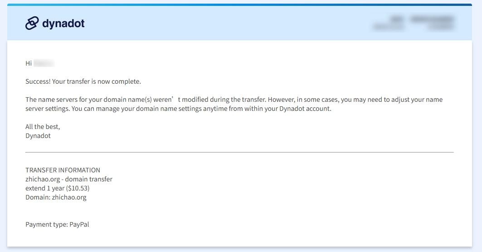This screenshot has height=252, width=482.
Task: Click the Dynadot signature text
Action: click(38, 136)
